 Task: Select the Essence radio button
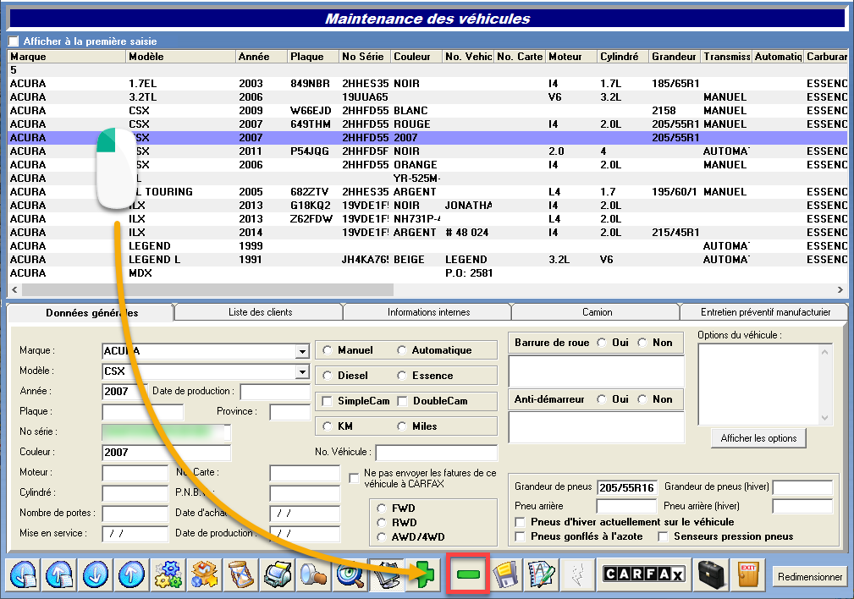[402, 375]
